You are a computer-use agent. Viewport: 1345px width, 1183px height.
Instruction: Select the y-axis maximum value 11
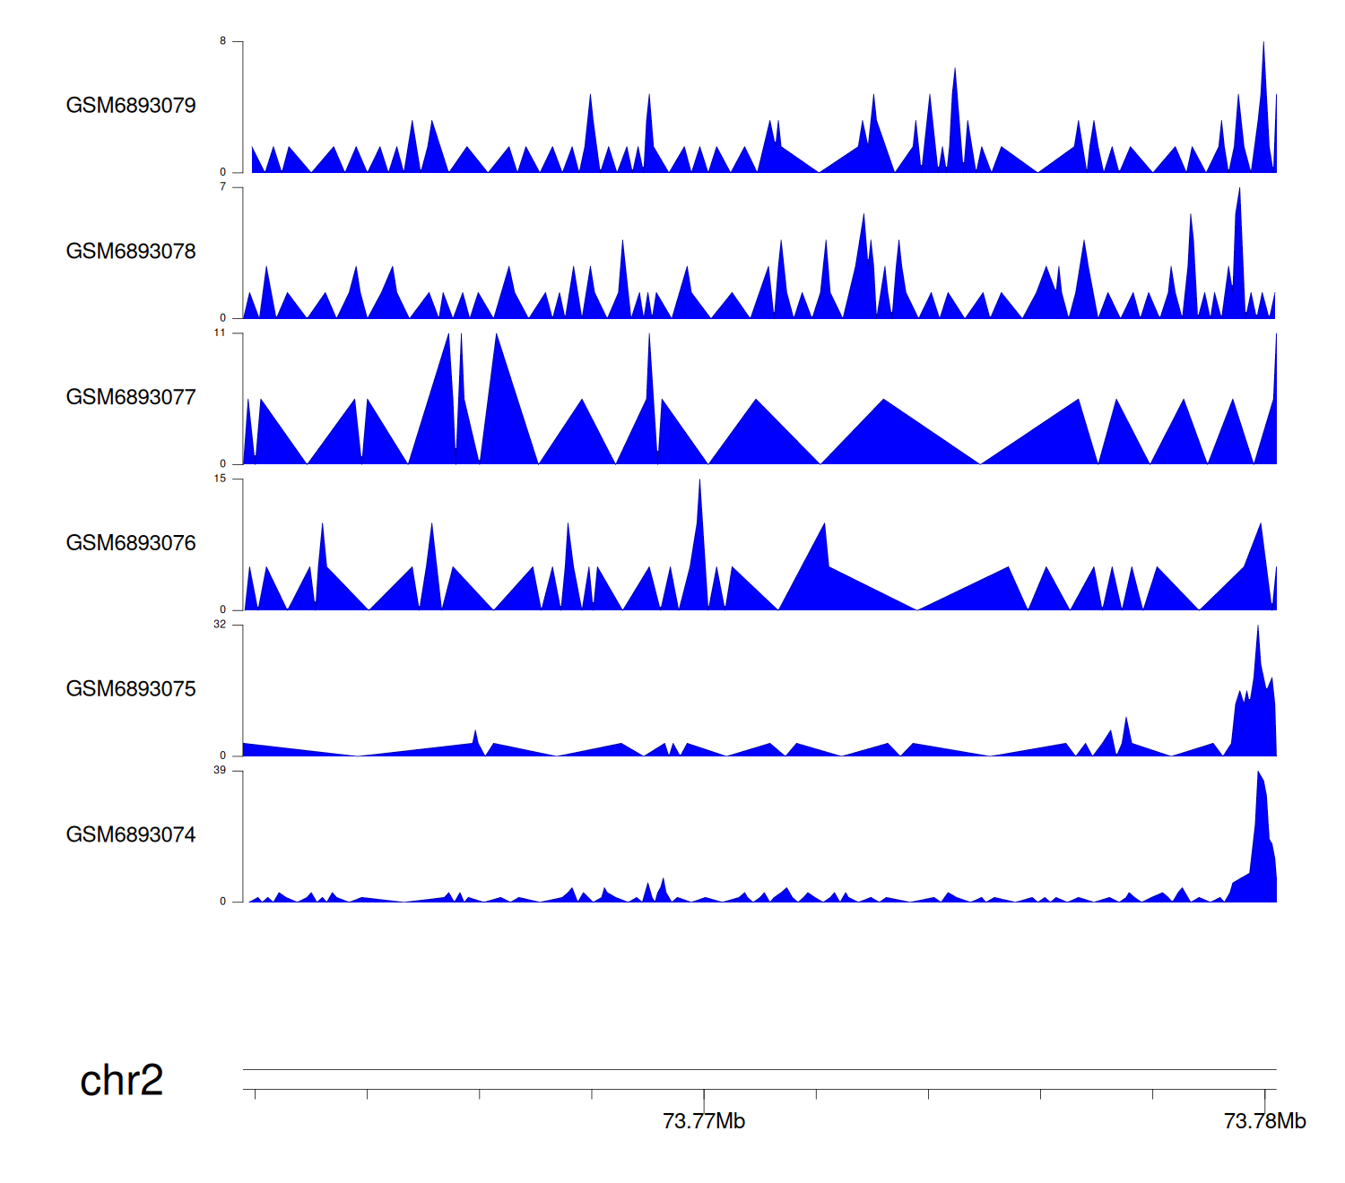click(221, 333)
